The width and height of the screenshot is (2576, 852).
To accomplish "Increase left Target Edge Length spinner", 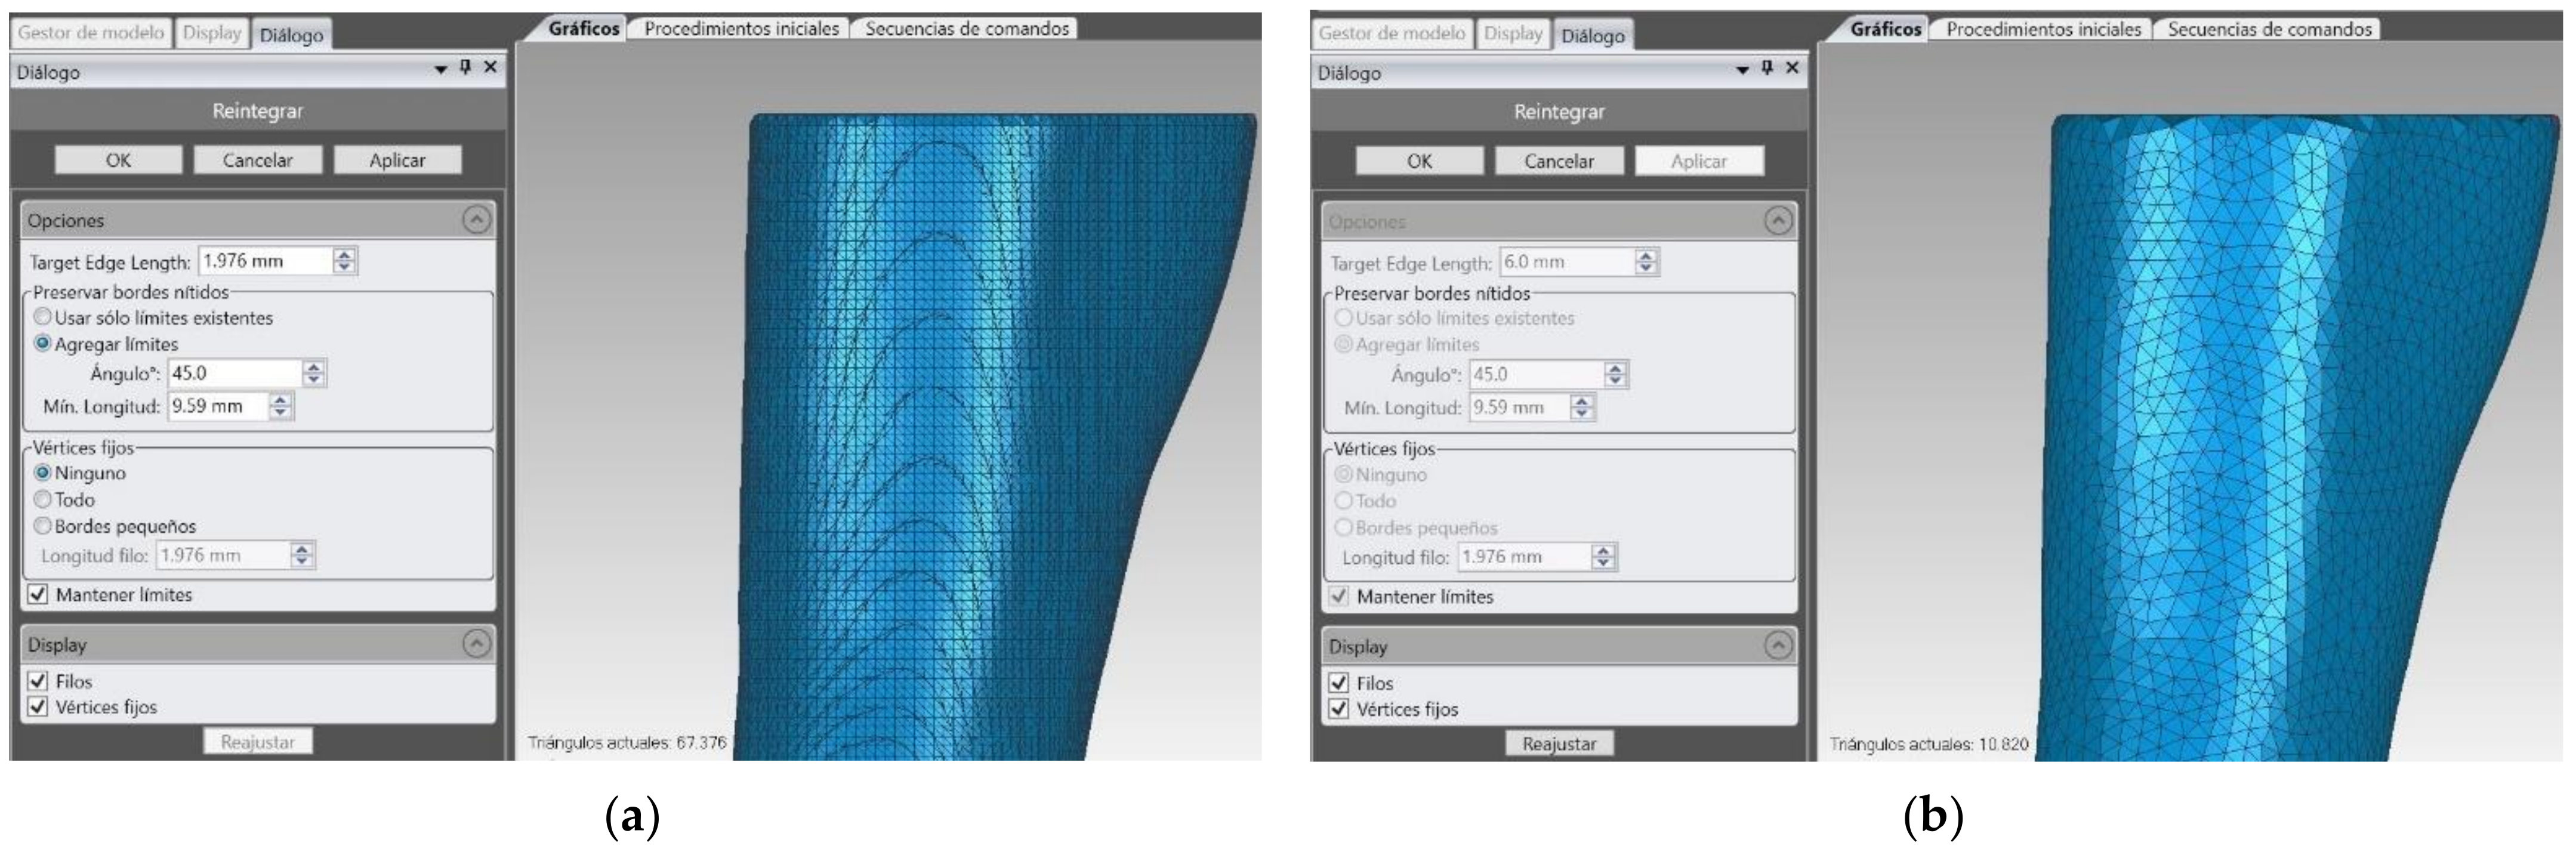I will [344, 255].
